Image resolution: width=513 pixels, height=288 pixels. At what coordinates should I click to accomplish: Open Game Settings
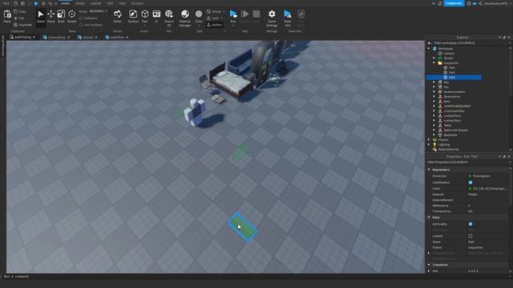click(x=272, y=18)
